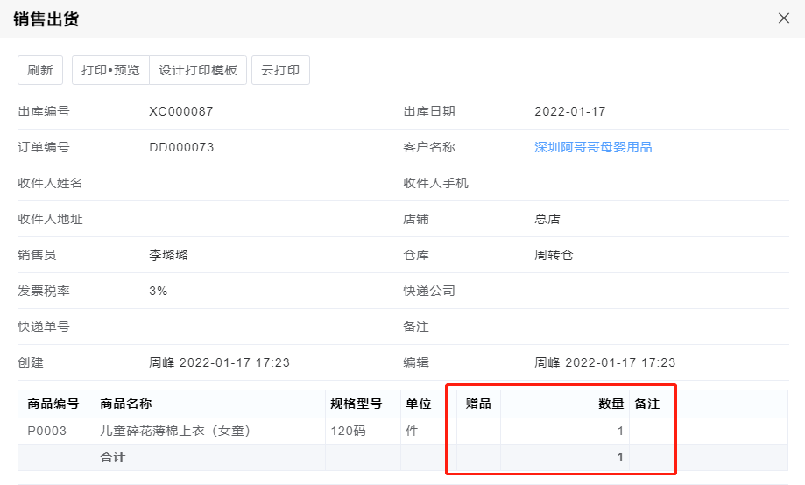Open customer link 深圳阿哥哥母婴用品
805x485 pixels.
pyautogui.click(x=593, y=147)
